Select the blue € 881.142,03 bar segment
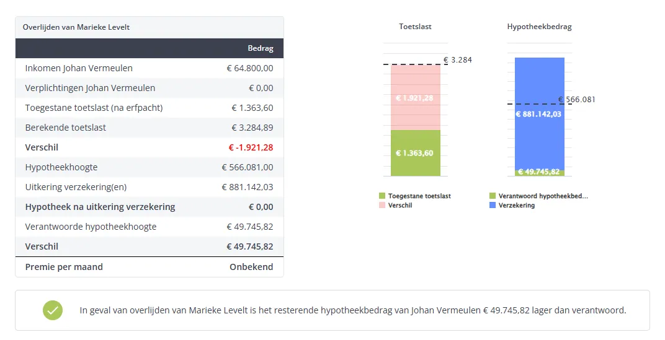Viewport: 665px width, 340px height. [x=540, y=113]
